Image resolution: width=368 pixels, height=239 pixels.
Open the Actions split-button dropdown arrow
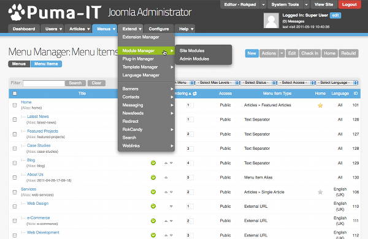pos(282,53)
